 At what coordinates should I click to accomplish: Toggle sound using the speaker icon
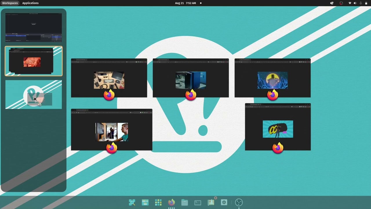[x=355, y=3]
